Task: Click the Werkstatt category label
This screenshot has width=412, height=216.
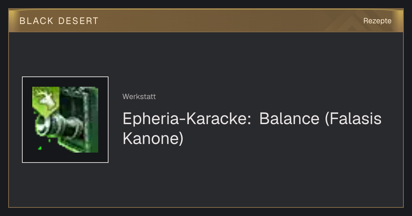Action: [x=139, y=97]
